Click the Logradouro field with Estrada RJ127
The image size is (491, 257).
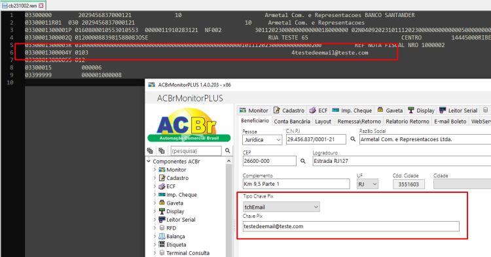coord(402,161)
